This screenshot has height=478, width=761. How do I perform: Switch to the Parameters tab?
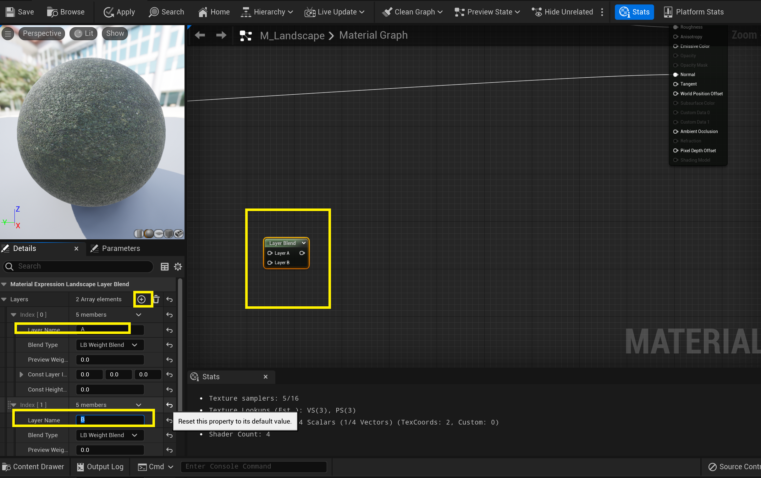pyautogui.click(x=116, y=248)
